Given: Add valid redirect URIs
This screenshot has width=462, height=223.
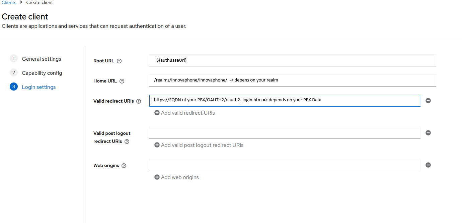Looking at the screenshot, I should click(x=184, y=113).
